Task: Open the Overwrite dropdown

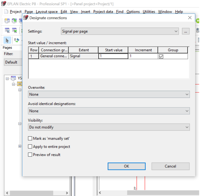Action: (x=109, y=94)
